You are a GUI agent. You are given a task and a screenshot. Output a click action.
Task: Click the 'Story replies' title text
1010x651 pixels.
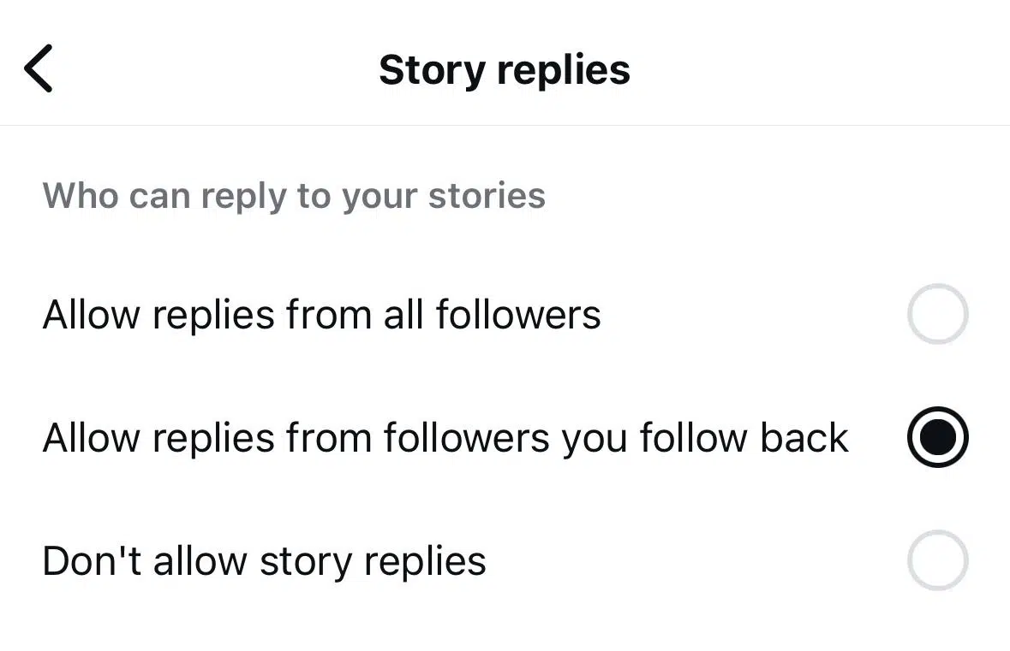point(504,69)
